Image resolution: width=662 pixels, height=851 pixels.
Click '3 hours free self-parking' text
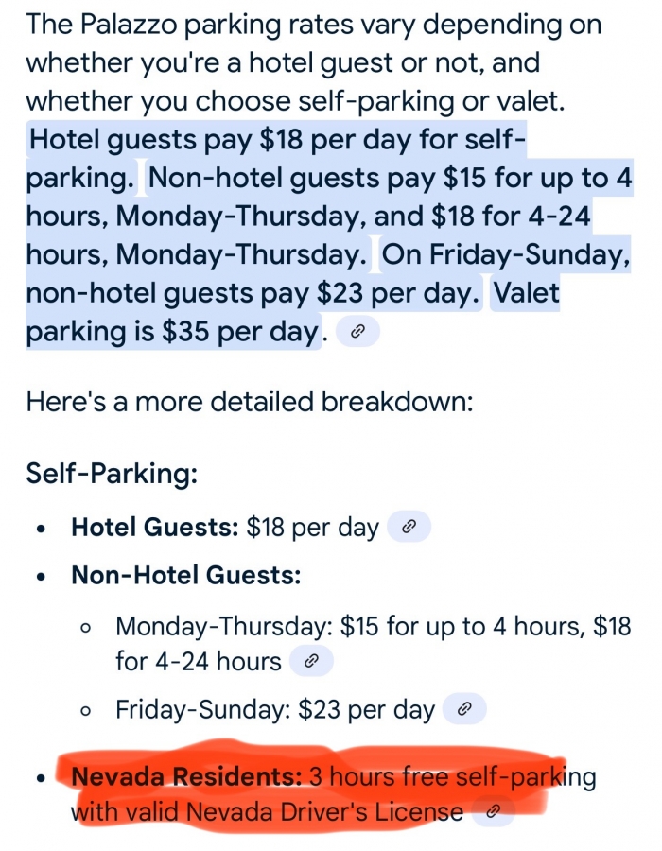[453, 776]
